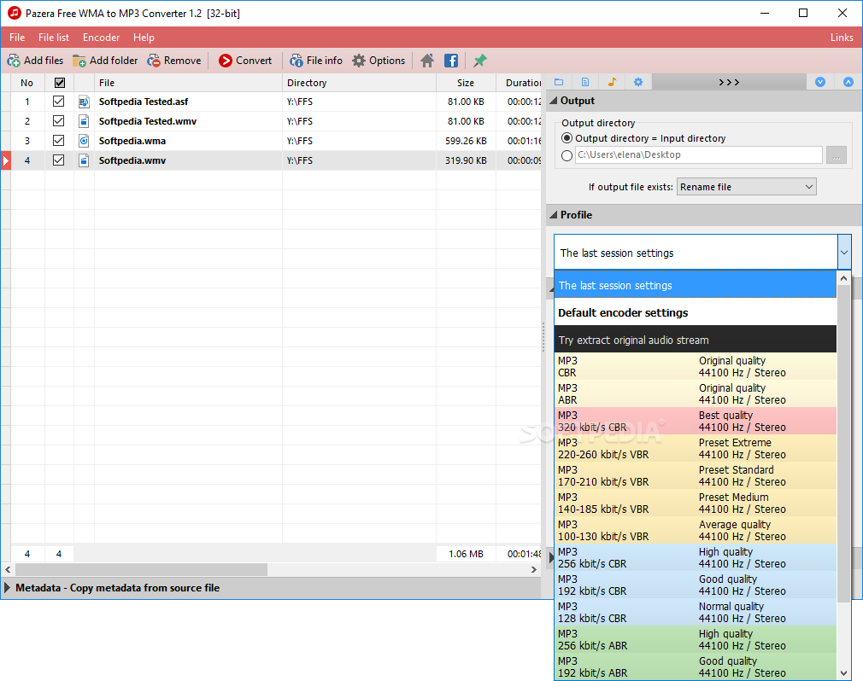Sort by the Size column header

tap(466, 83)
